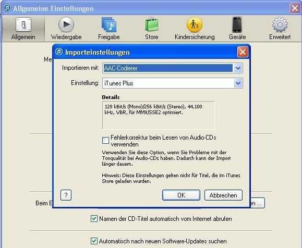Uncheck Namen der CD-Titel automatisch abrufen
Image resolution: width=302 pixels, height=248 pixels.
(x=94, y=219)
